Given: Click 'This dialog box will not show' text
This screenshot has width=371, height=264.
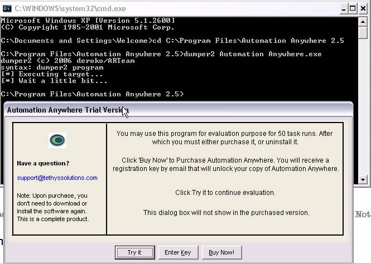Looking at the screenshot, I should (226, 213).
